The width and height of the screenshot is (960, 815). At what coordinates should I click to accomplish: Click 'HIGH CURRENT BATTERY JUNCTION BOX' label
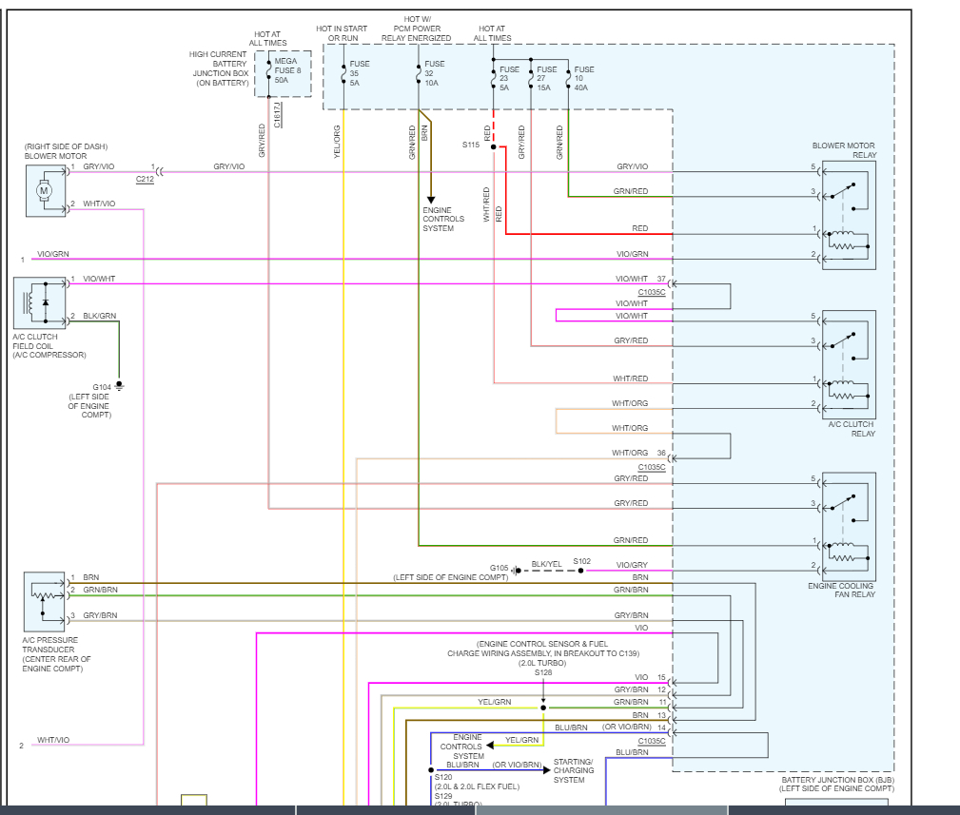219,64
